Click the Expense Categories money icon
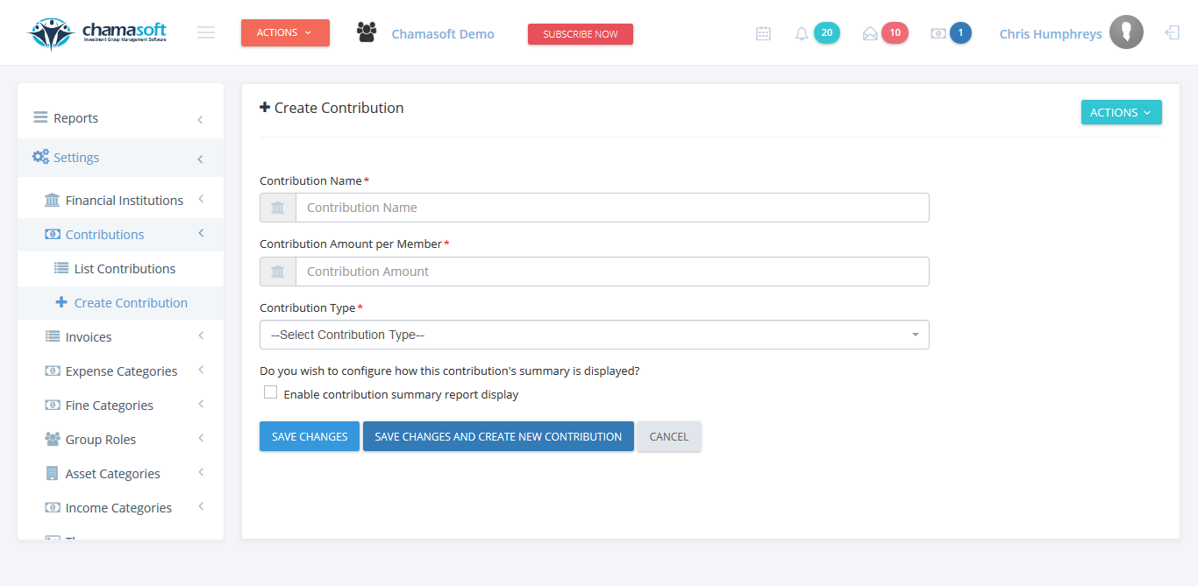The image size is (1198, 586). (x=53, y=371)
